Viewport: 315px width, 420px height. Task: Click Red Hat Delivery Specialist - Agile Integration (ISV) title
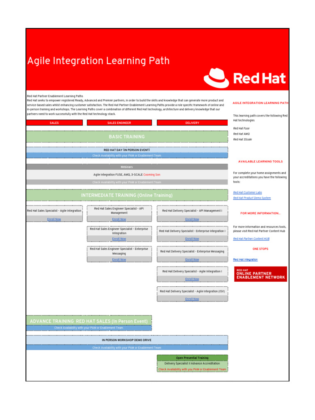[192, 292]
